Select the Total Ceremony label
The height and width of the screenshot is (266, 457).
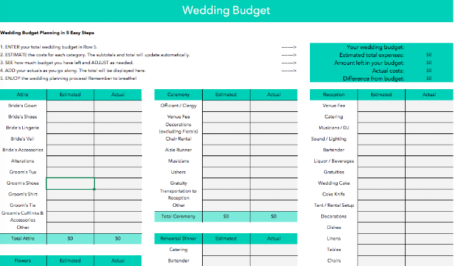(x=179, y=217)
